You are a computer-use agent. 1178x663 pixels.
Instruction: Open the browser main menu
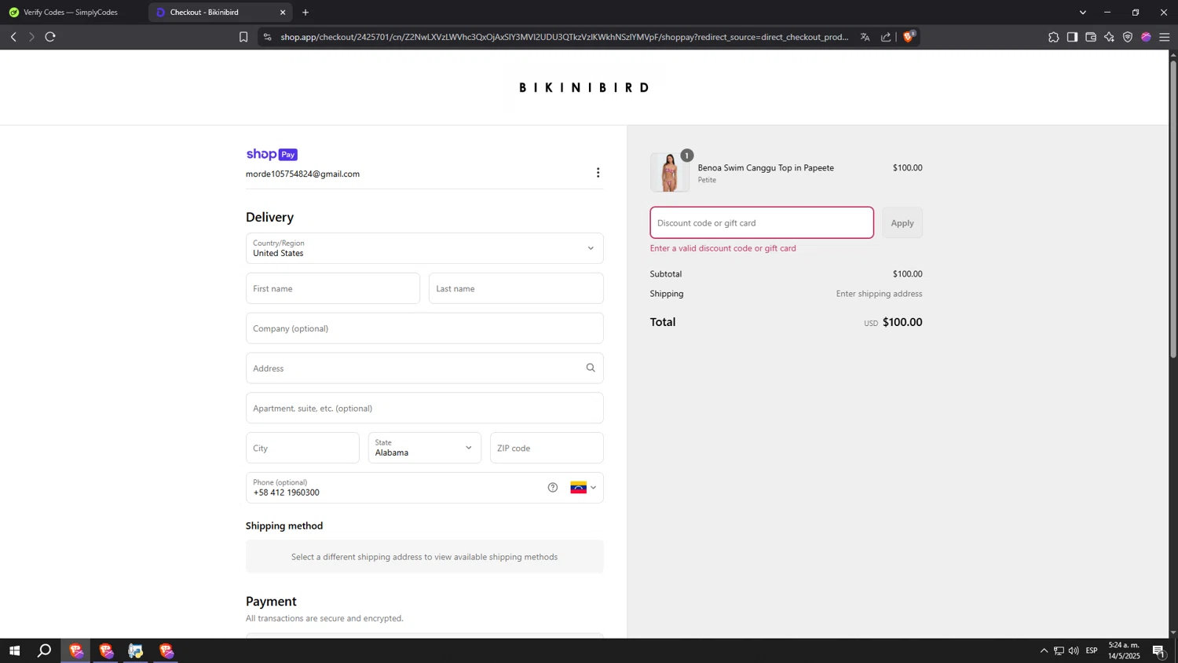(1165, 37)
